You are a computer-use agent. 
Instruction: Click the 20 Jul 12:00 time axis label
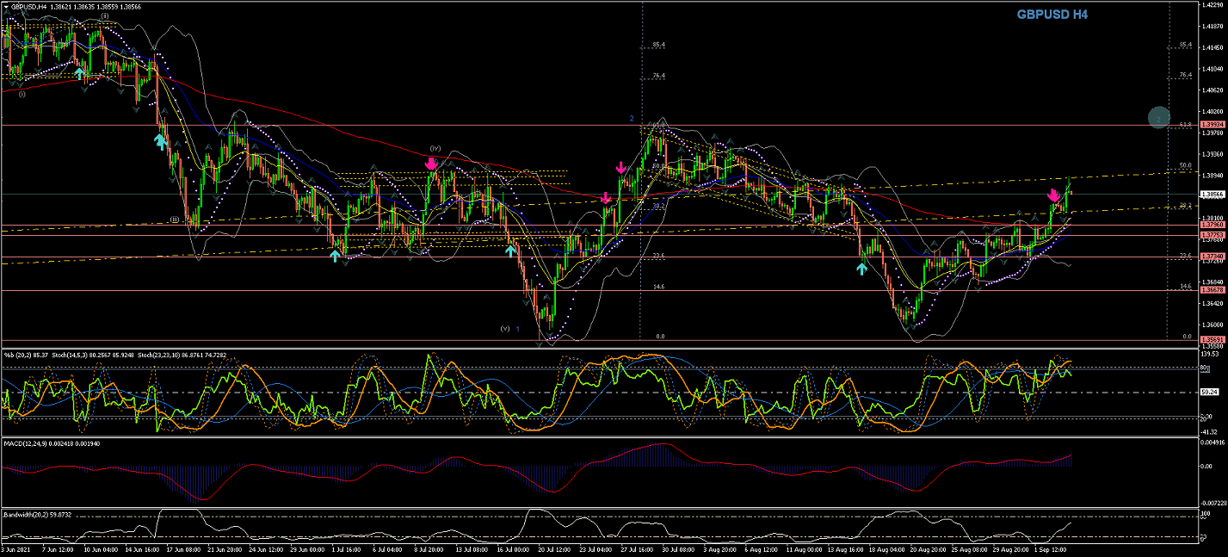pos(553,548)
